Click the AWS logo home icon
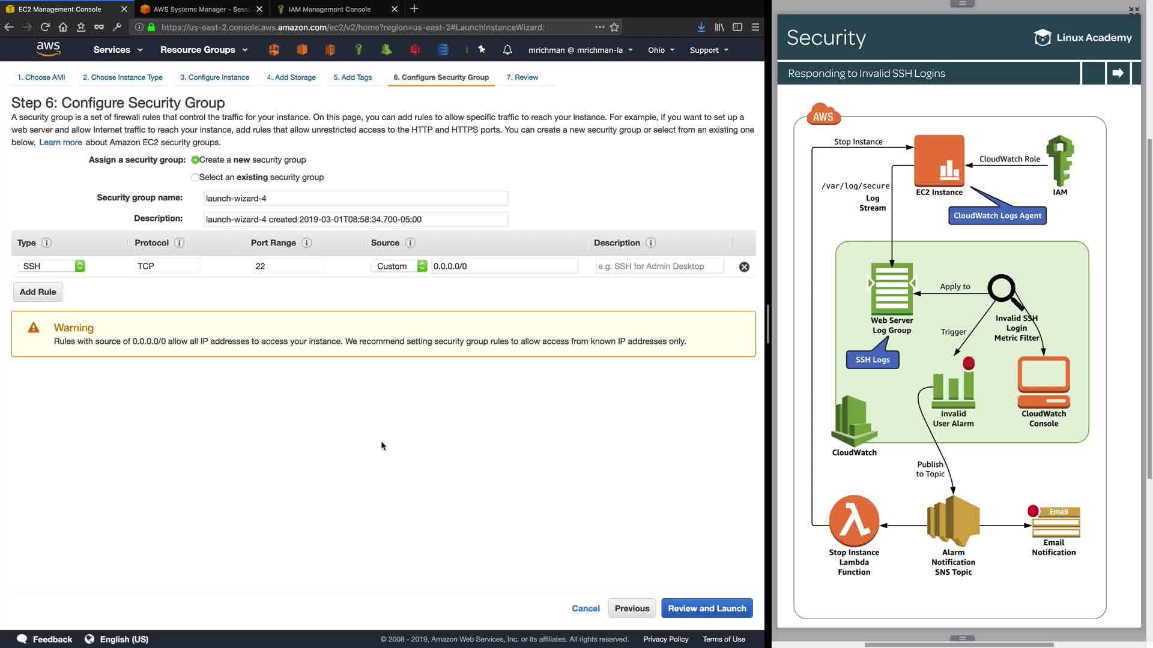Screen dimensions: 1153x648 [48, 49]
